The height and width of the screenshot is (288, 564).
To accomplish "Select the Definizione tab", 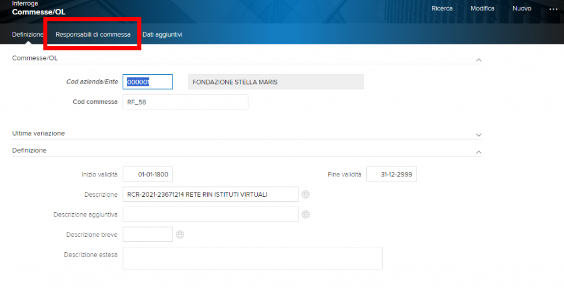I will click(x=28, y=35).
